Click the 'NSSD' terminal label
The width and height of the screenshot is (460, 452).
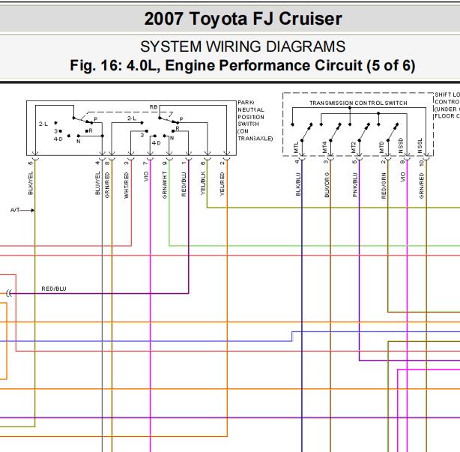coord(401,145)
